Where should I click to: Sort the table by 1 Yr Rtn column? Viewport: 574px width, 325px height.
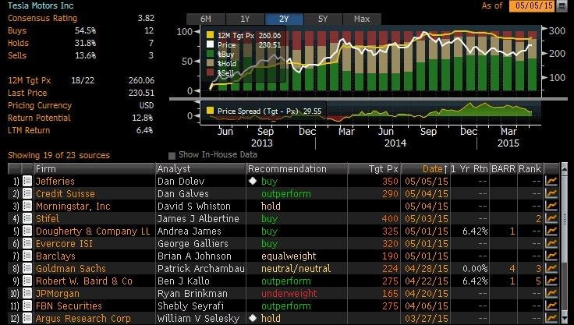coord(469,168)
